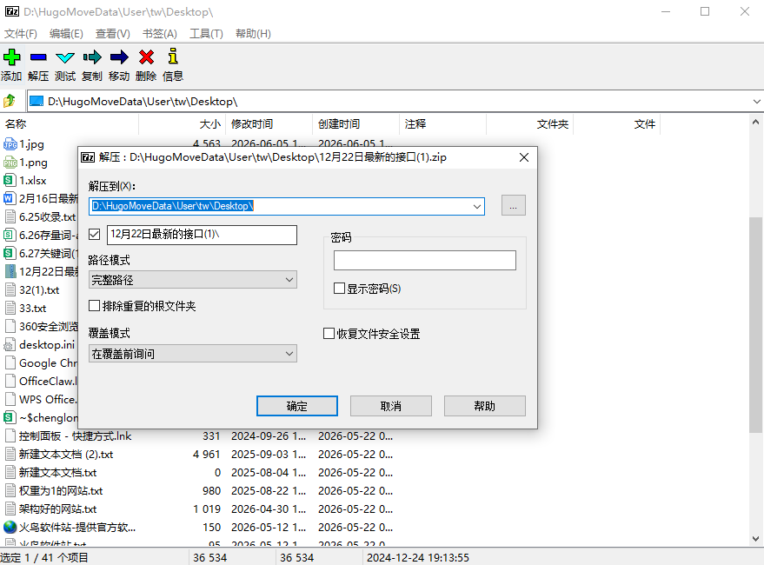
Task: Open the 帮助(H) menu
Action: [x=253, y=34]
